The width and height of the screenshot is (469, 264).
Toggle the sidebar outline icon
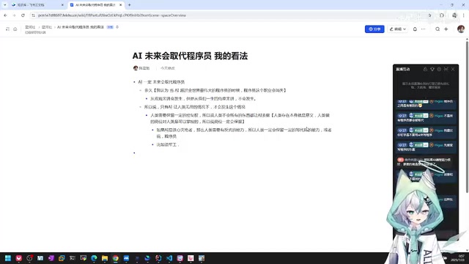[x=7, y=29]
